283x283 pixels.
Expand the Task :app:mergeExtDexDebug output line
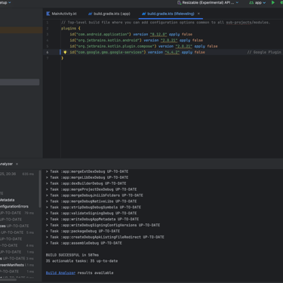coord(47,171)
